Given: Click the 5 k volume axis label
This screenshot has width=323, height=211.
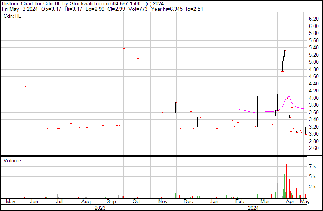Looking at the screenshot, I should [x=312, y=177].
